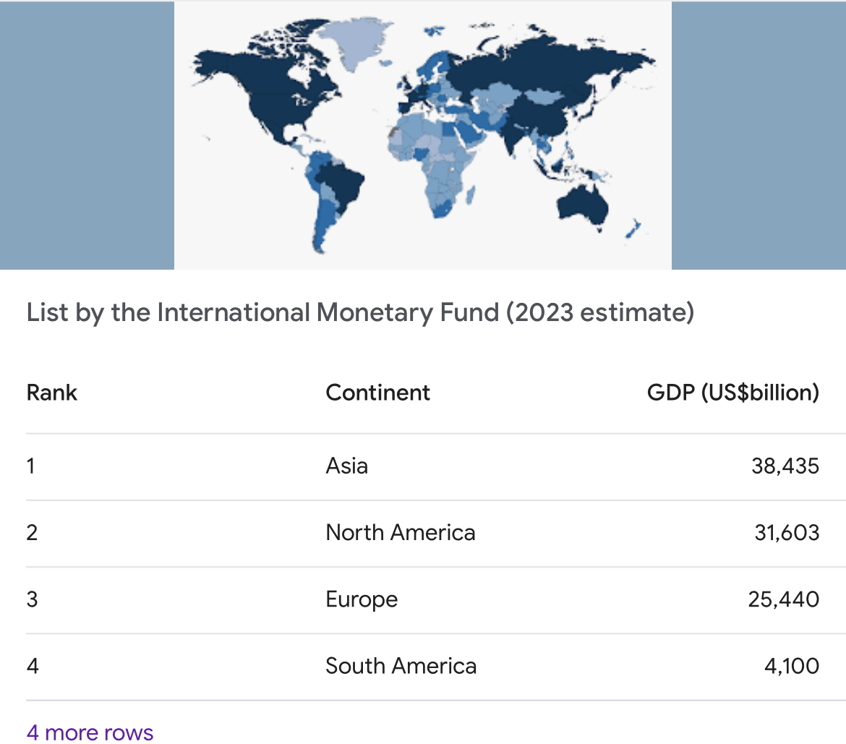This screenshot has width=846, height=744.
Task: Click the 25,440 GDP value
Action: coord(783,599)
